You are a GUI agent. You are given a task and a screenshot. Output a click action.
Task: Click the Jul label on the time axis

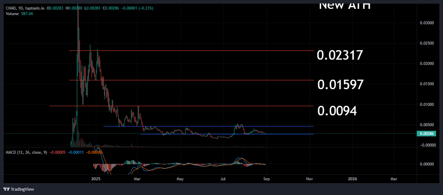click(x=223, y=179)
